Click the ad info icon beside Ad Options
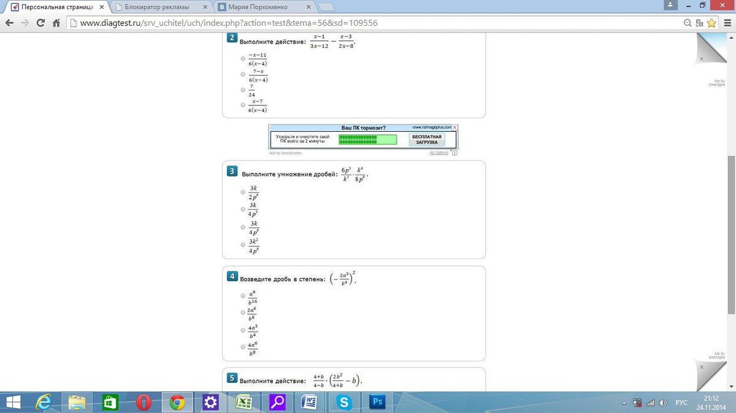Screen dimensions: 736x413 [x=454, y=153]
